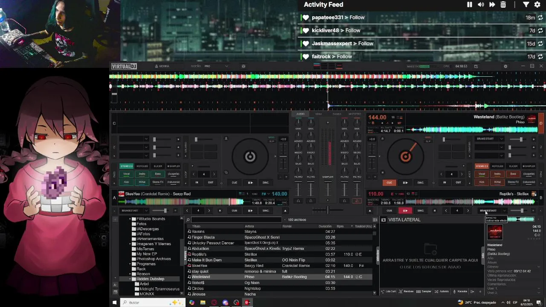Image resolution: width=546 pixels, height=307 pixels.
Task: Open key E dropdown on Reptile's deck
Action: 394,194
